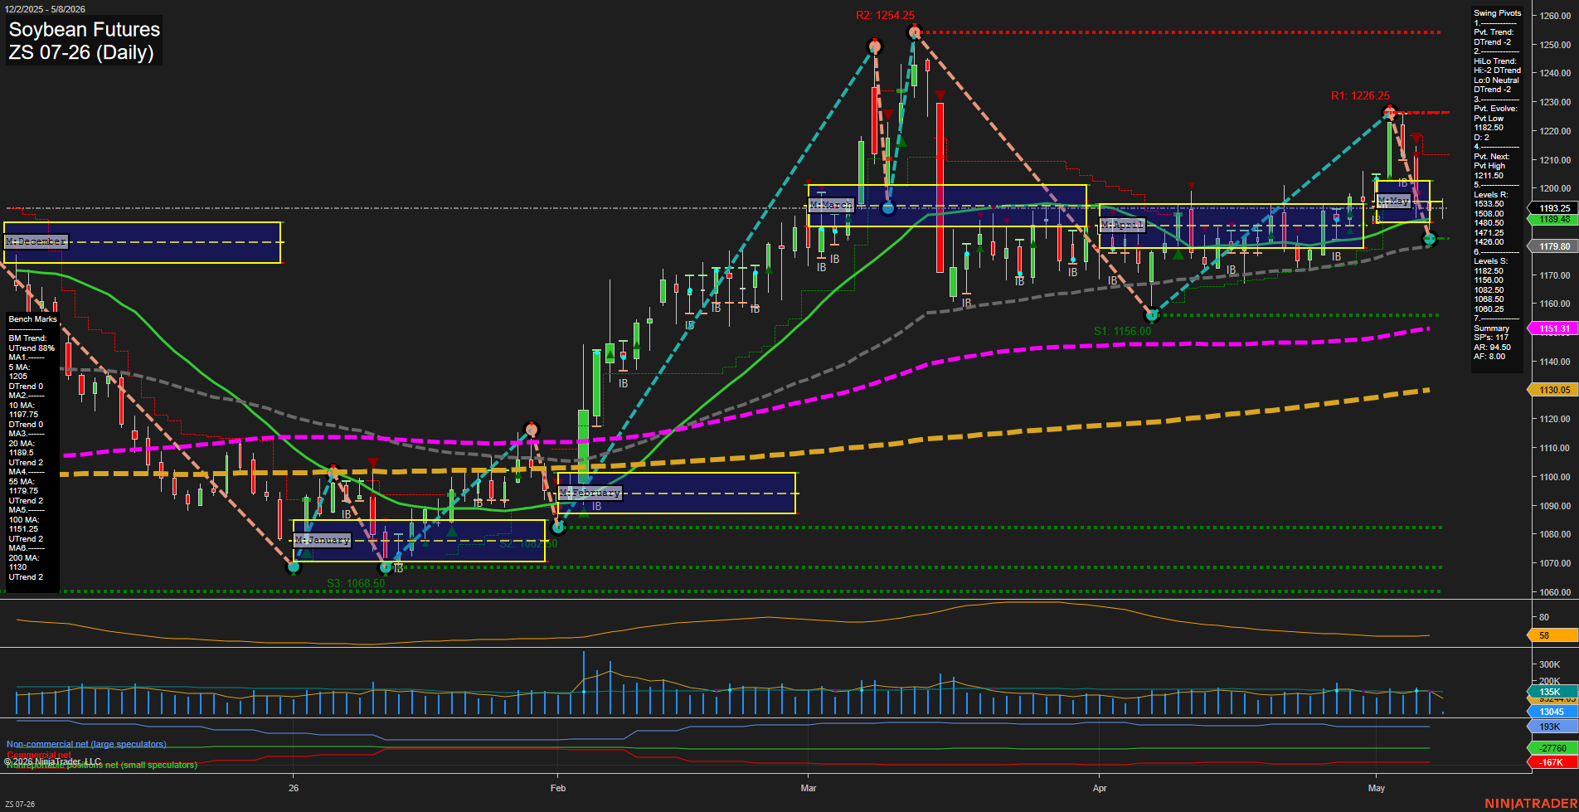The image size is (1579, 812).
Task: Click the 26 year time axis label
Action: click(x=294, y=788)
